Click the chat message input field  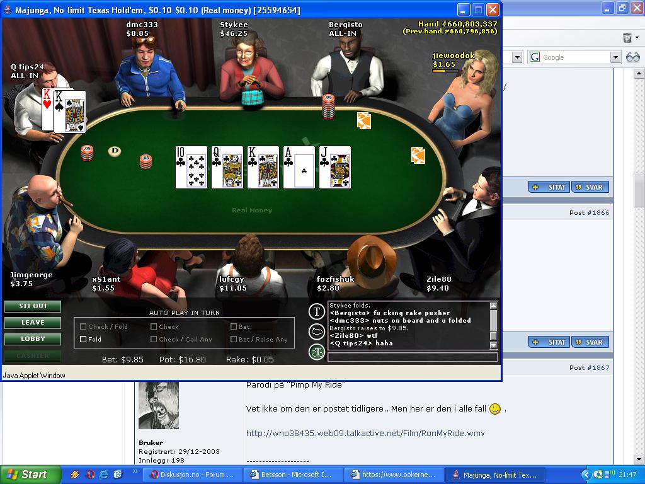(413, 357)
